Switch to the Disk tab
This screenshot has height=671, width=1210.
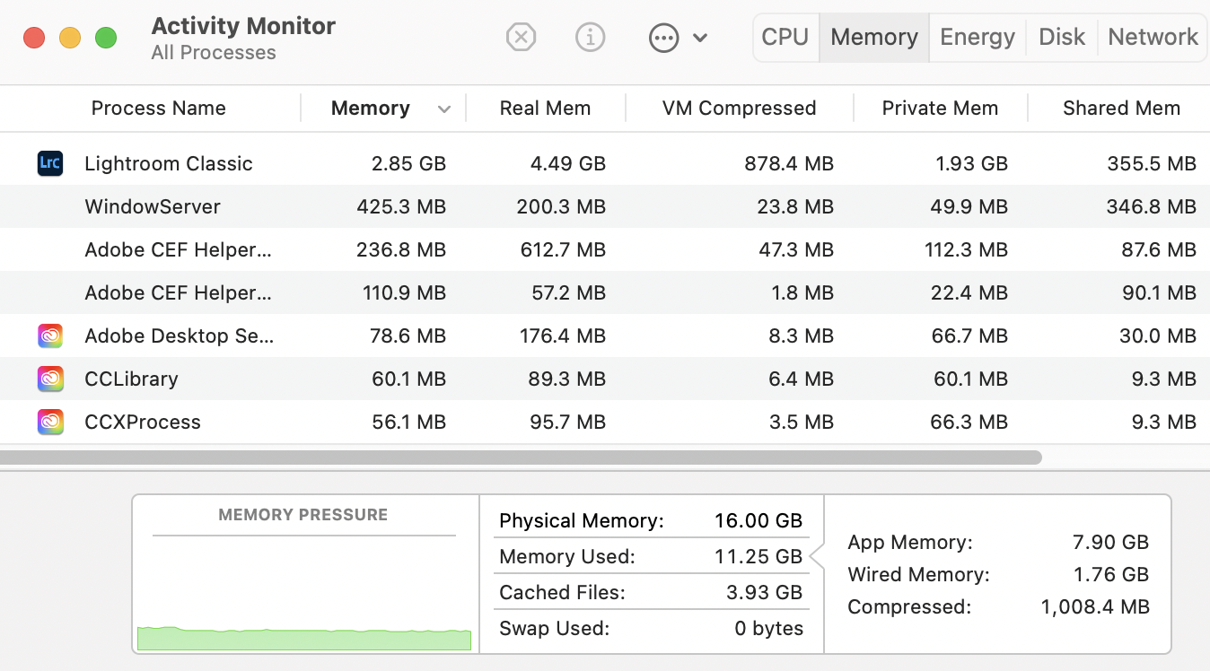point(1062,37)
